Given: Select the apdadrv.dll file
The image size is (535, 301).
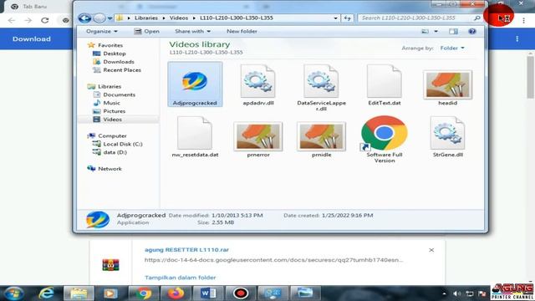Looking at the screenshot, I should [258, 84].
